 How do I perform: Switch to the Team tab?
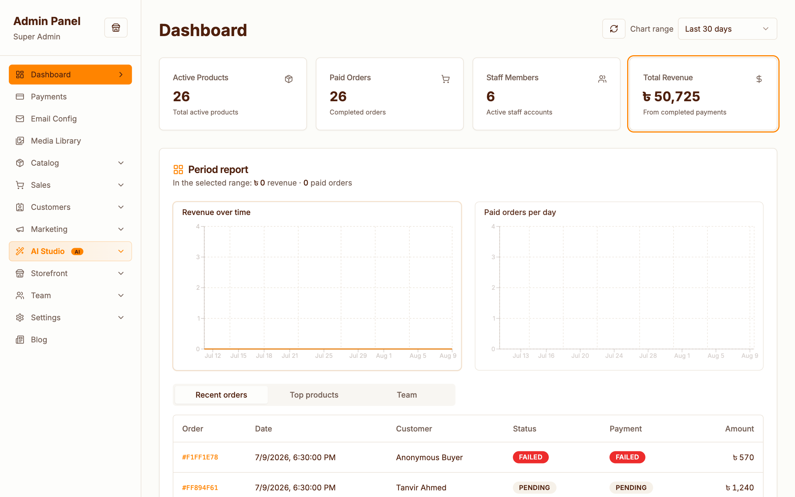coord(407,395)
